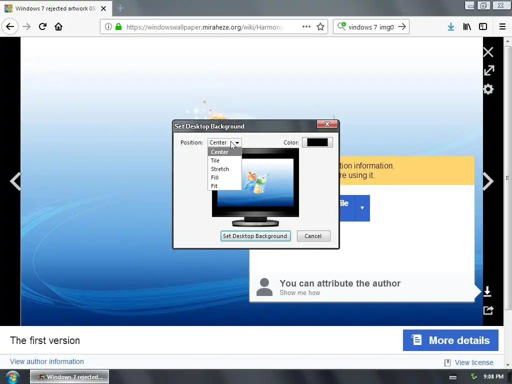Select the Windows 7 rejected artwork tab
The width and height of the screenshot is (512, 384).
(55, 8)
